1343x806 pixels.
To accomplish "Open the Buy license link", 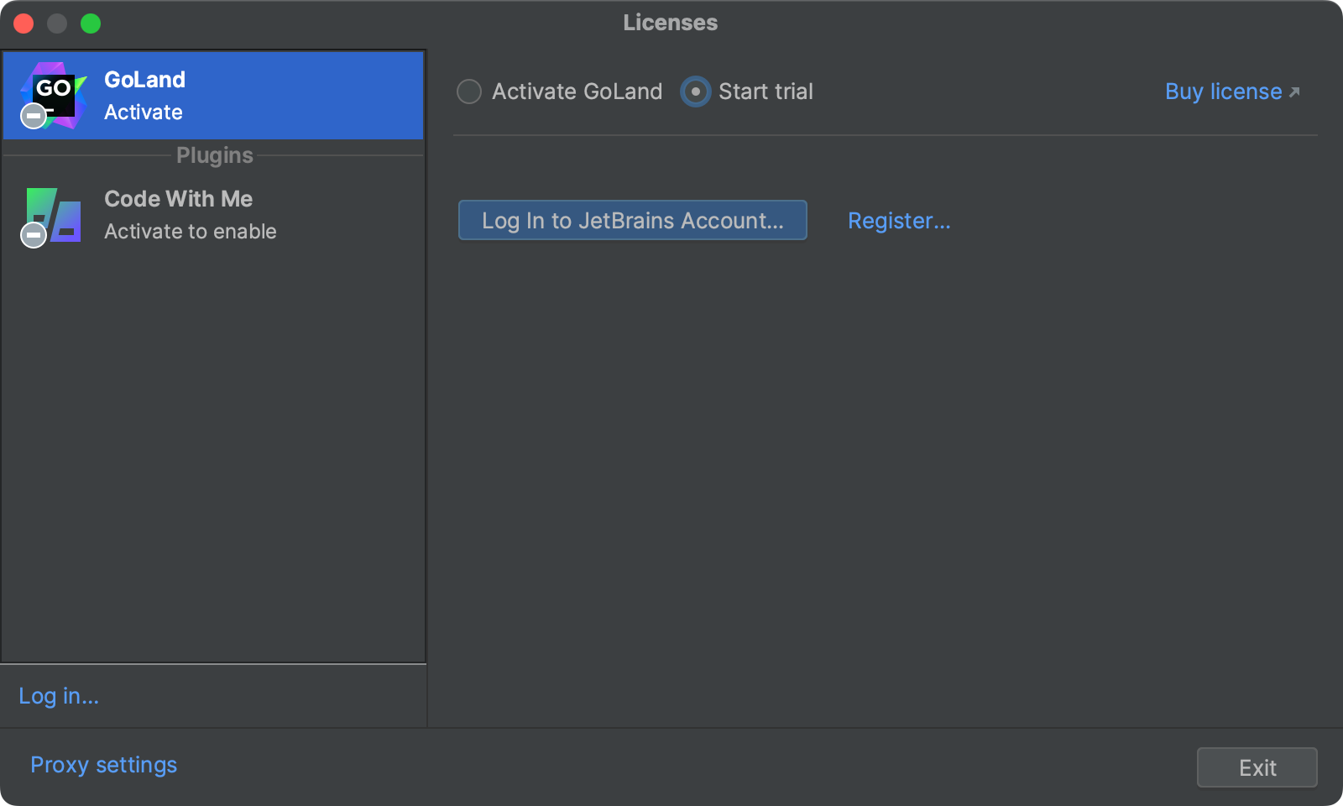I will click(x=1223, y=92).
